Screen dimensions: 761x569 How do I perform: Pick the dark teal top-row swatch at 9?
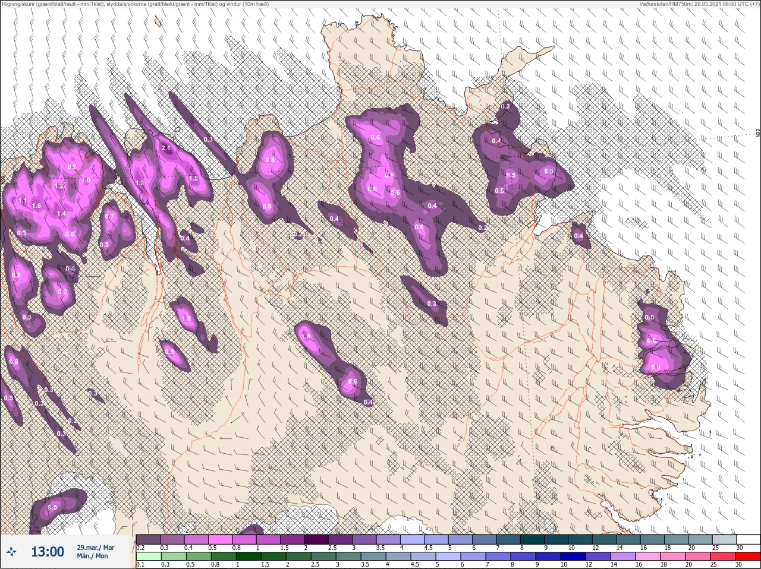pos(558,539)
